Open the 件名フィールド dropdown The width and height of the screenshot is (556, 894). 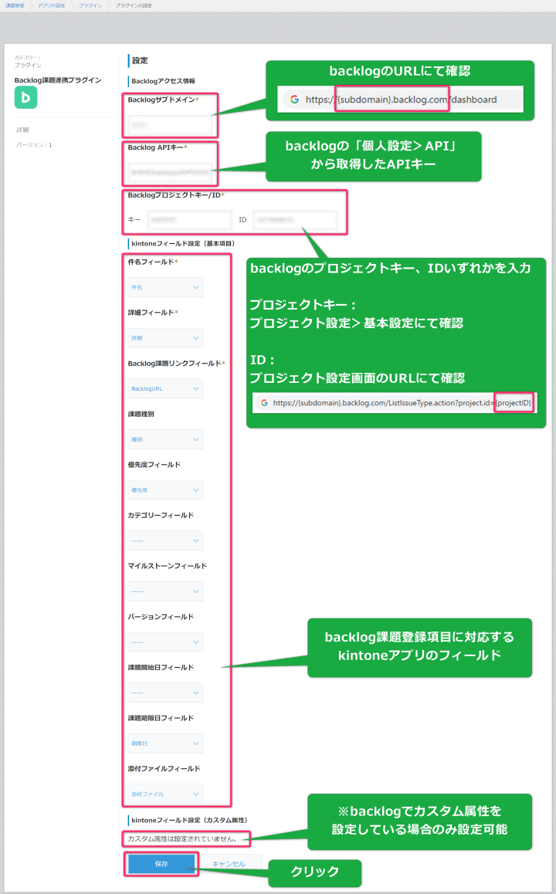[165, 287]
